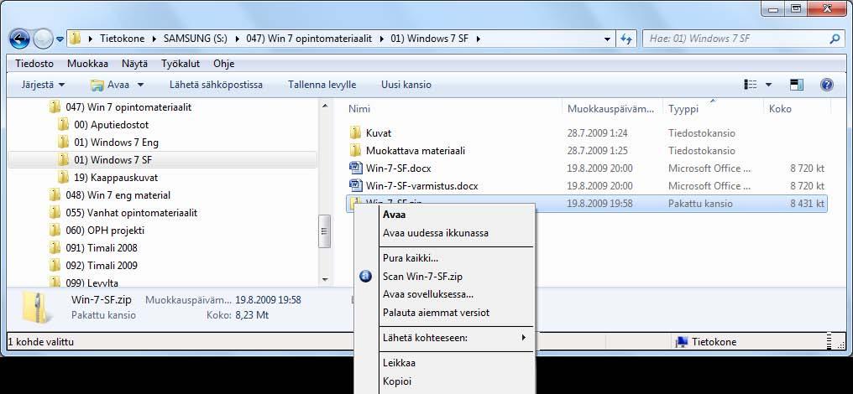This screenshot has height=394, width=853.
Task: Open the Muokkaa menu
Action: pyautogui.click(x=87, y=64)
